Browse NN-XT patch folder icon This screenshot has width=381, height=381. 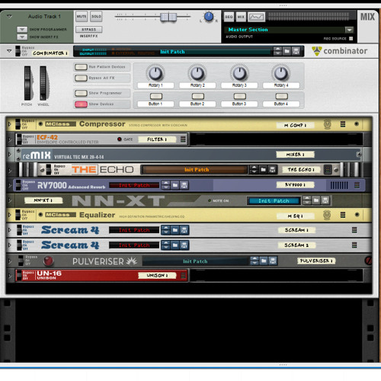click(316, 200)
